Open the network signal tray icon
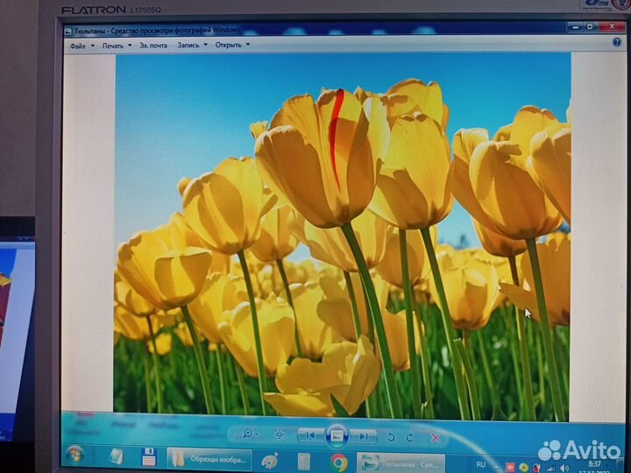 (550, 468)
